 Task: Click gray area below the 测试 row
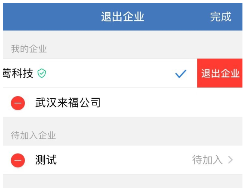(123, 181)
